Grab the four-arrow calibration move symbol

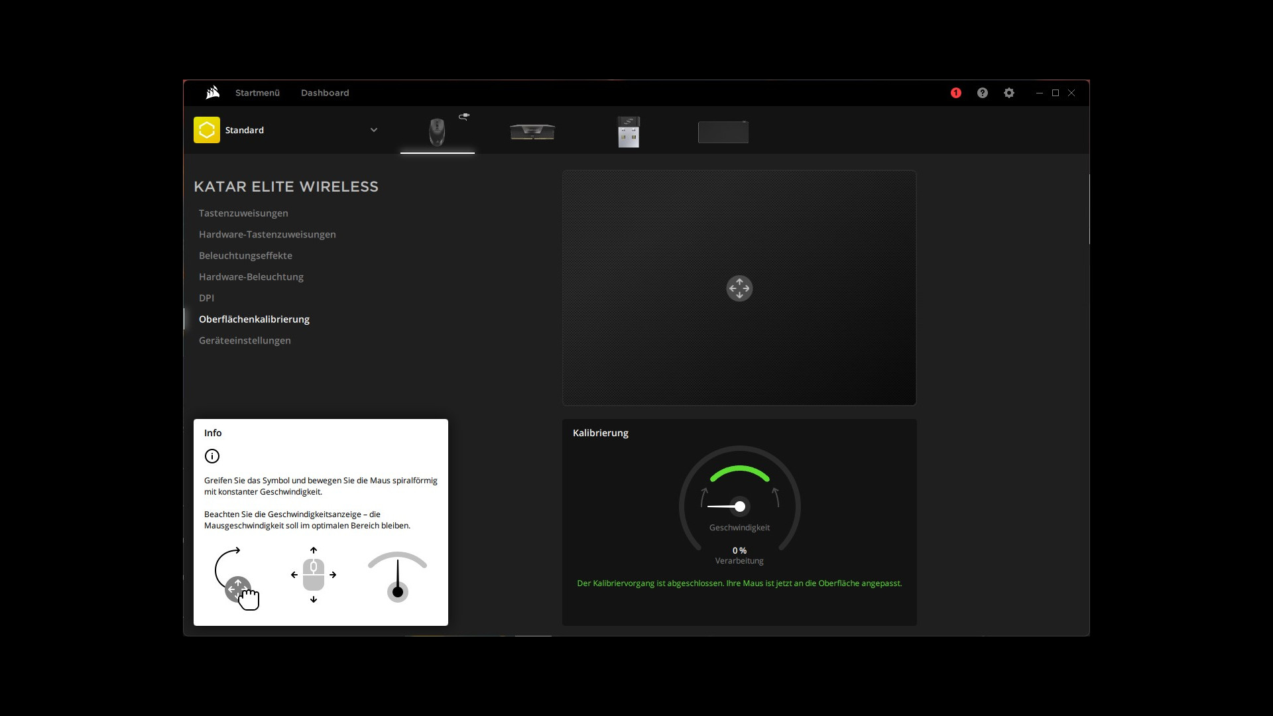[x=739, y=288]
